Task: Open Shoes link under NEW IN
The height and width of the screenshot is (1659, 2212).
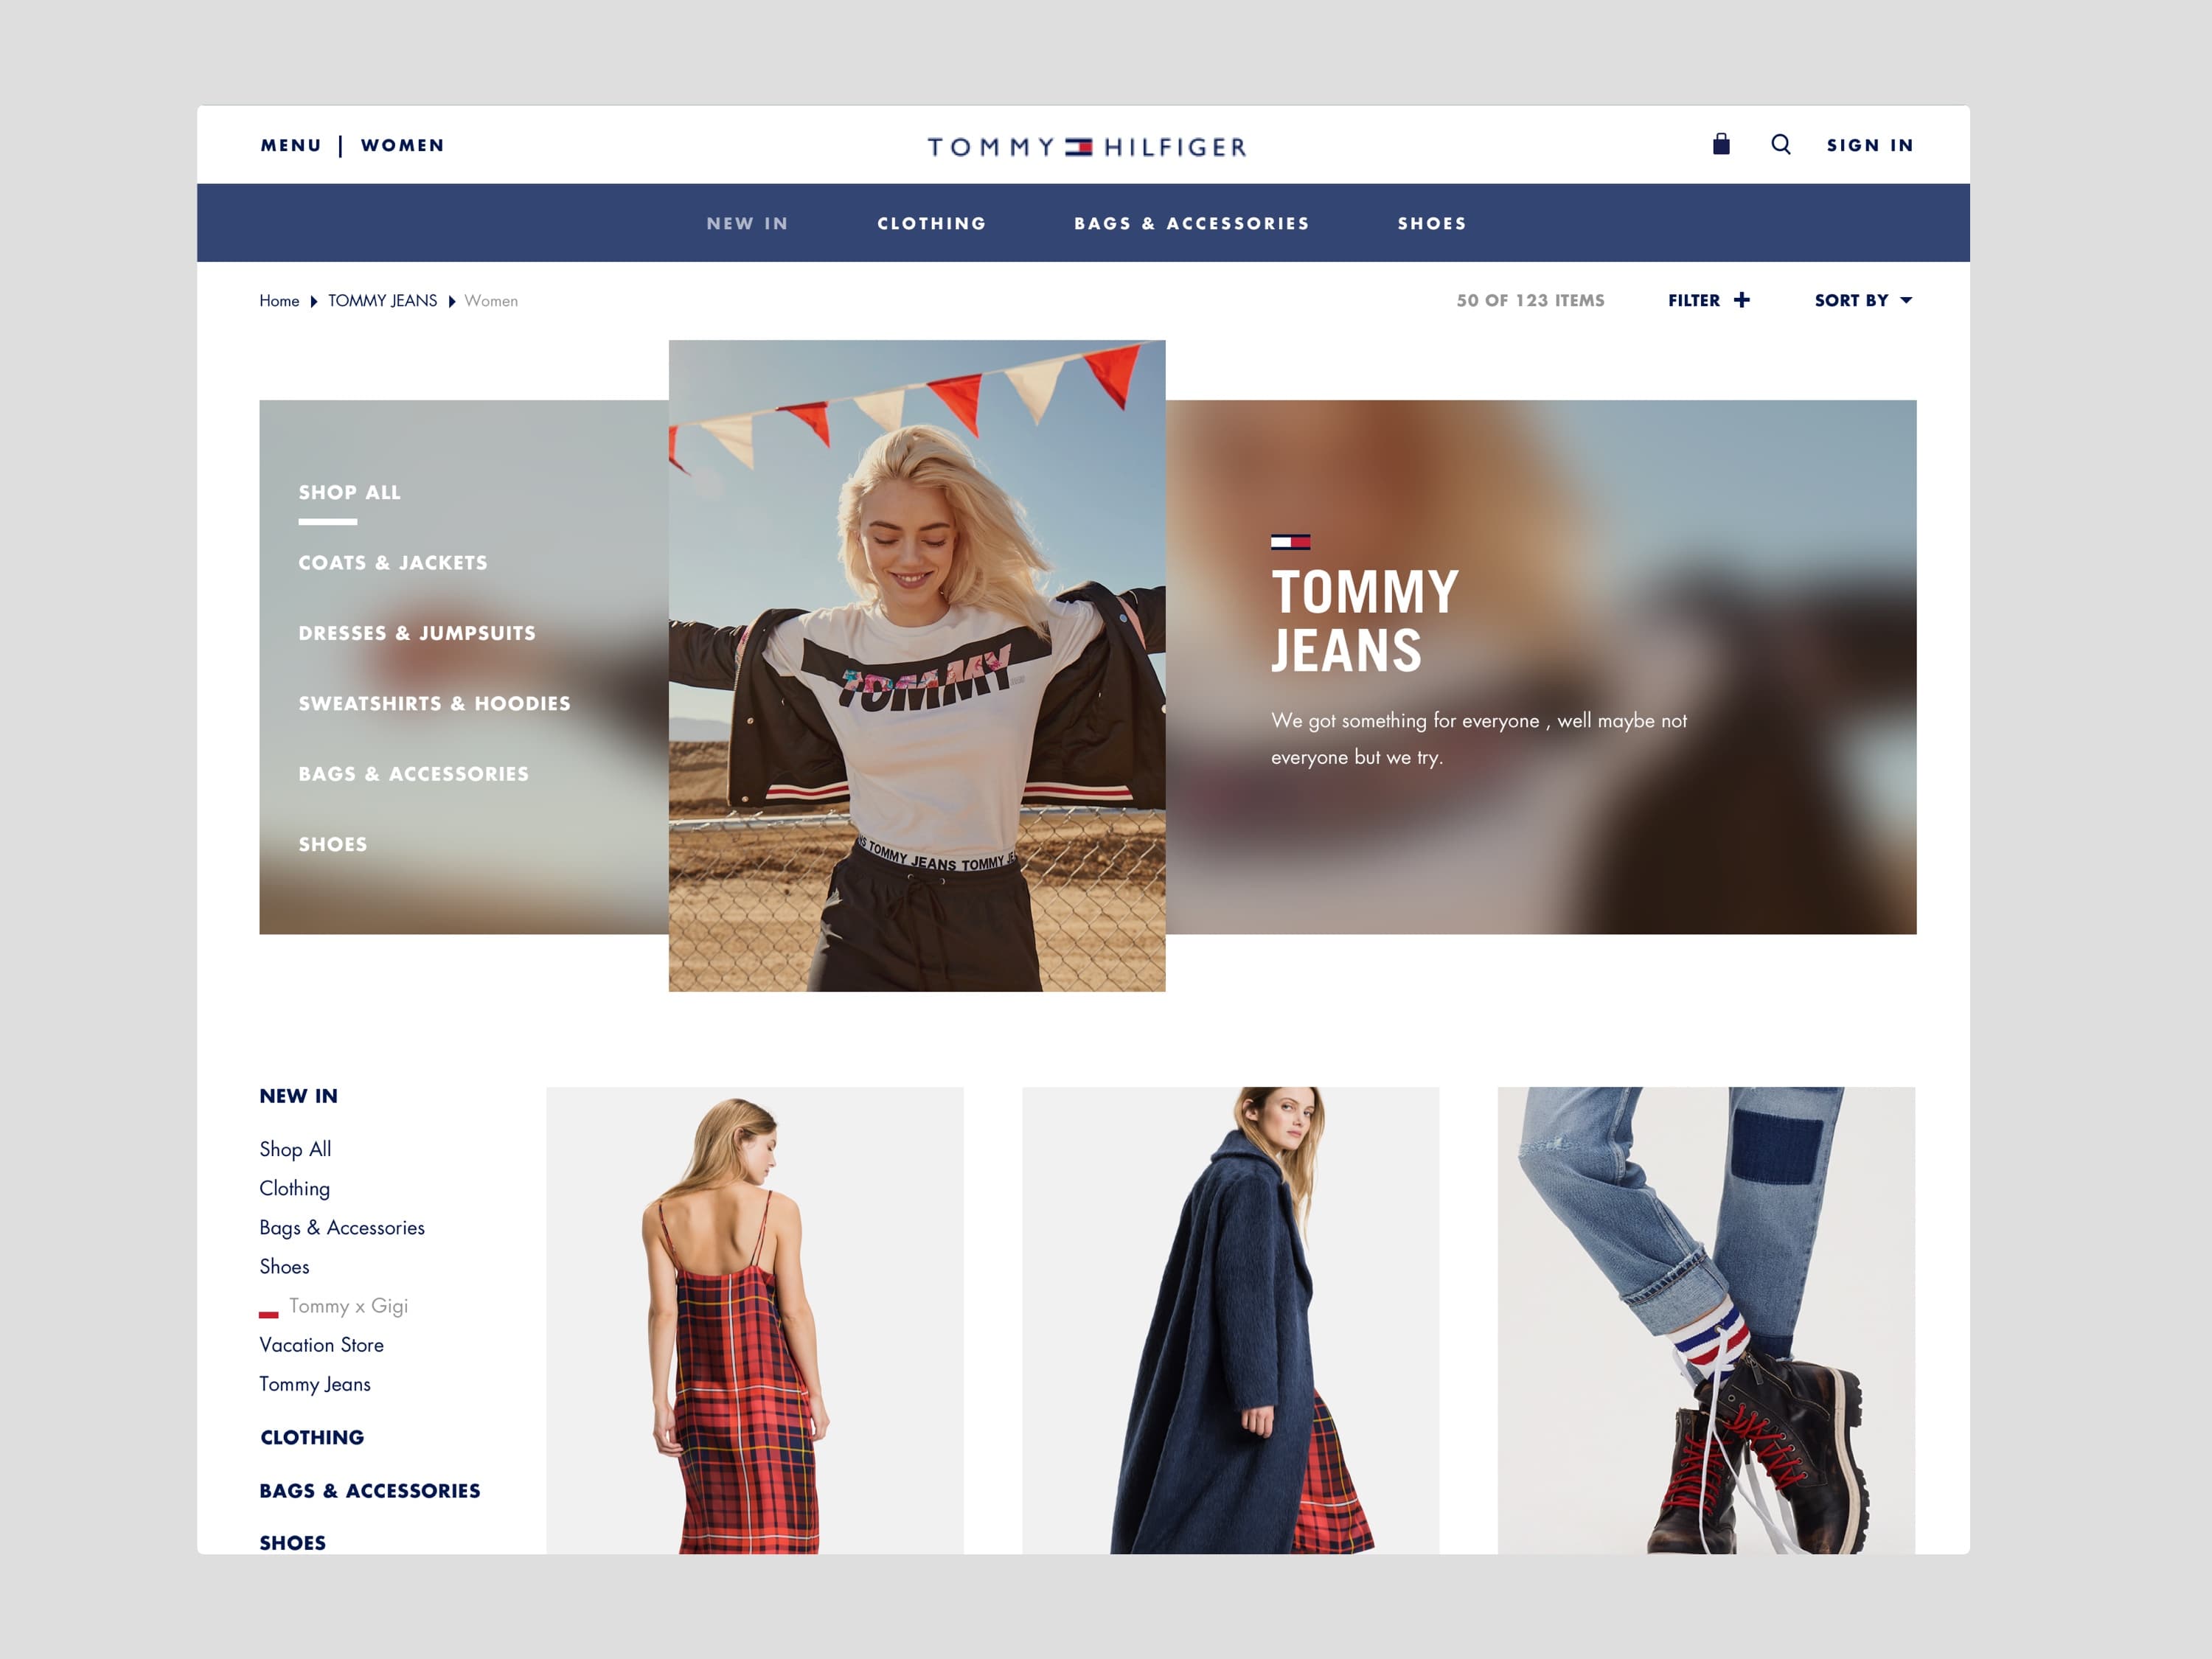Action: (x=284, y=1266)
